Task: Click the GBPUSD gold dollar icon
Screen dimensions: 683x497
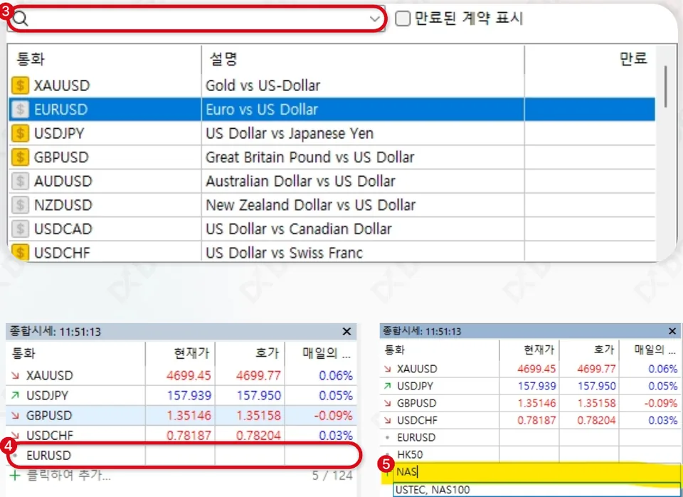Action: [x=20, y=157]
